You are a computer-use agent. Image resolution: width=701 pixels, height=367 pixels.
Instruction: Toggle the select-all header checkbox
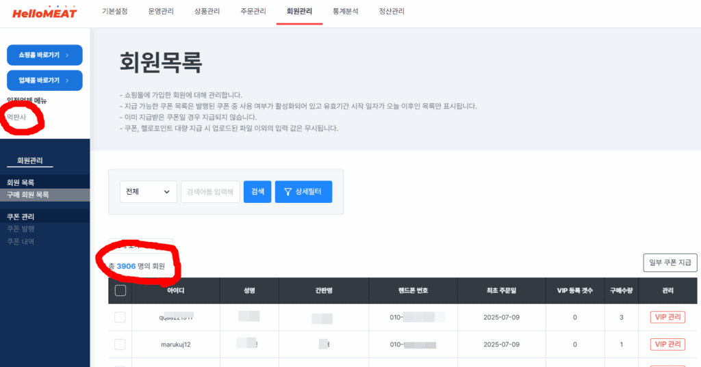[120, 290]
